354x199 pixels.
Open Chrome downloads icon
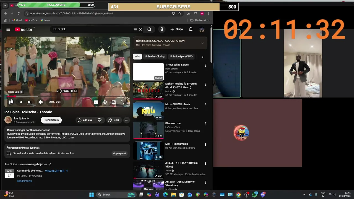coord(189,13)
